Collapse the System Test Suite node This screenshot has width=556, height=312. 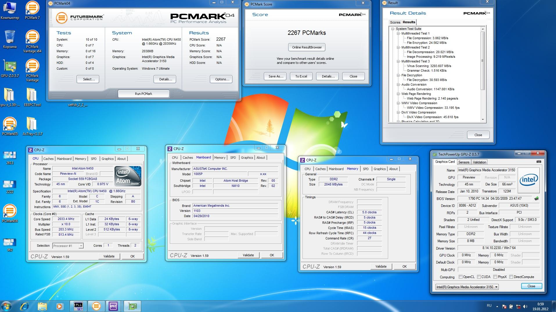393,29
